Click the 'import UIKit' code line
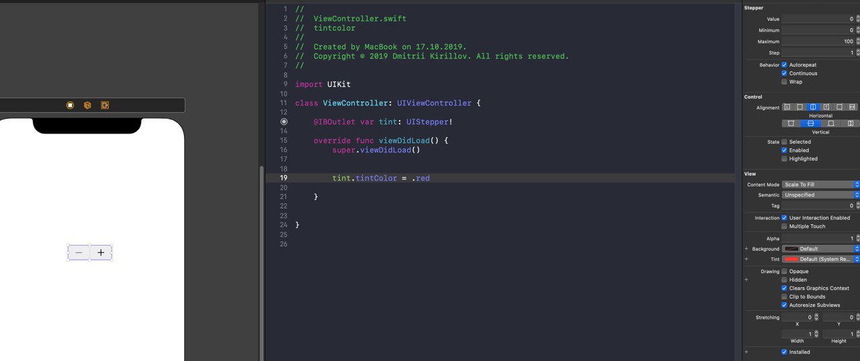 click(322, 85)
